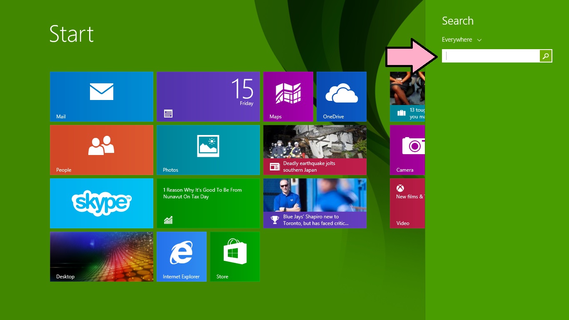Screen dimensions: 569x320
Task: Launch the Maps tile
Action: (288, 97)
